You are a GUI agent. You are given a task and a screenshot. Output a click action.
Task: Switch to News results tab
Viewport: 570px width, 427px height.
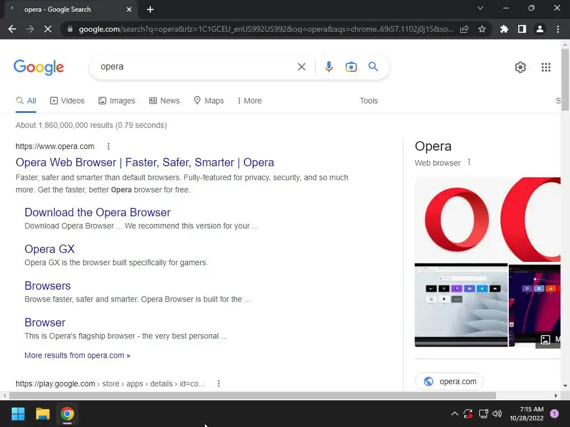click(164, 101)
